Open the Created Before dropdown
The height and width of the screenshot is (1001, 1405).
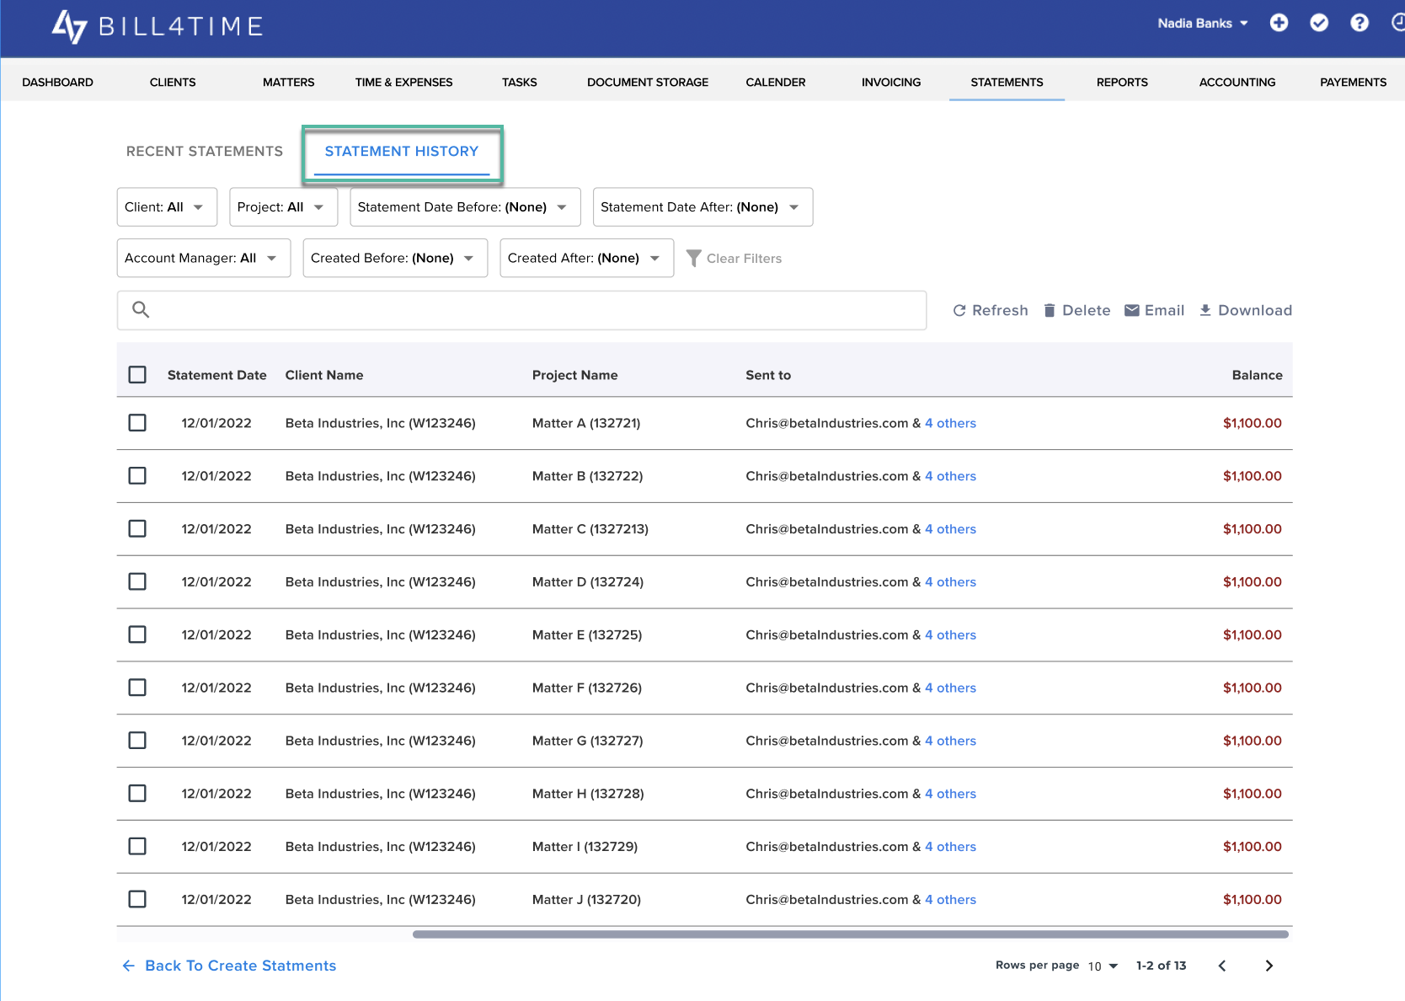pos(395,258)
